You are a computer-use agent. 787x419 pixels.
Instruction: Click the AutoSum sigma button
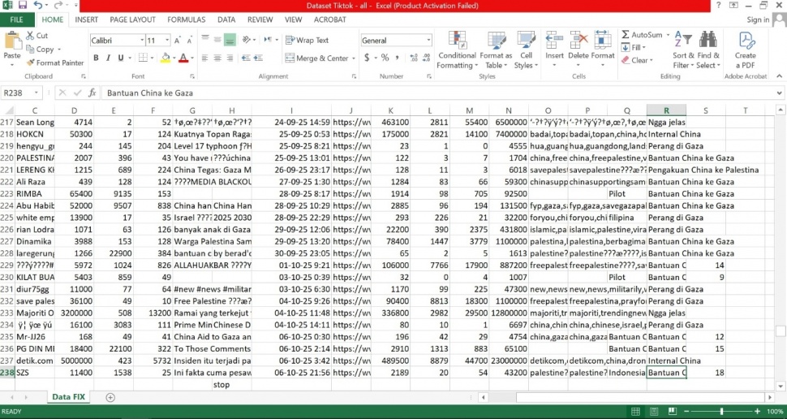[x=626, y=35]
